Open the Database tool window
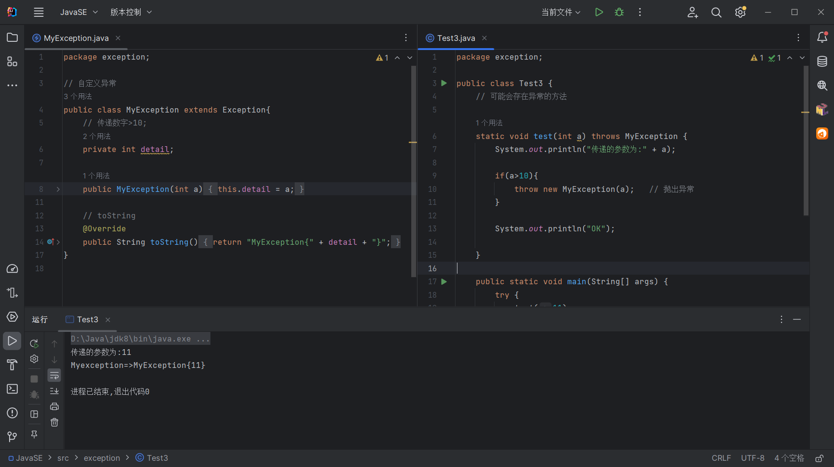 coord(822,62)
